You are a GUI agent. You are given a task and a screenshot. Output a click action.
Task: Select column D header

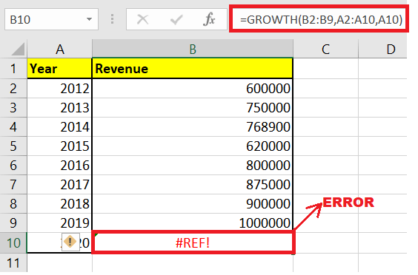click(x=382, y=50)
